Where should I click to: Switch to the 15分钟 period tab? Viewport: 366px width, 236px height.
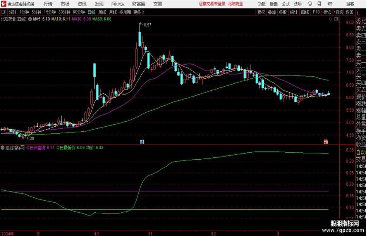click(x=50, y=12)
